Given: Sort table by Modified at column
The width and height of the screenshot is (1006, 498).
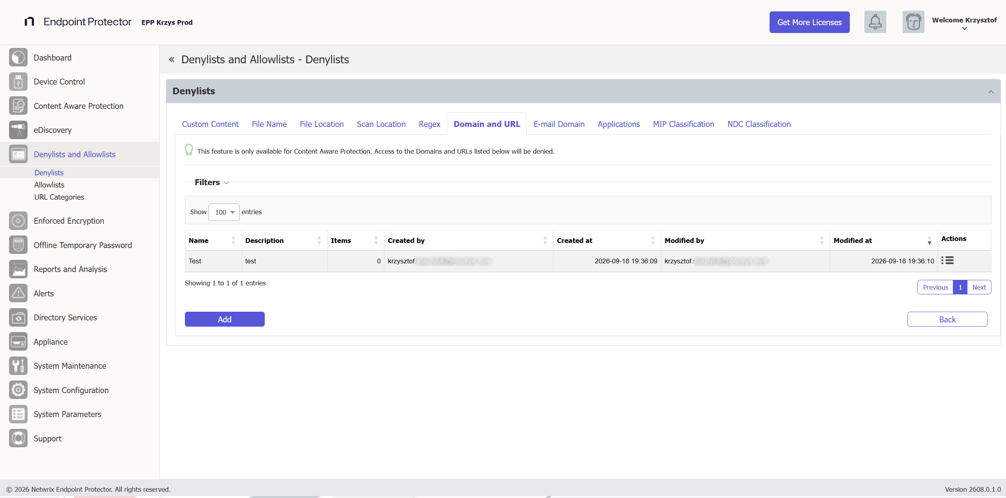Looking at the screenshot, I should [883, 241].
